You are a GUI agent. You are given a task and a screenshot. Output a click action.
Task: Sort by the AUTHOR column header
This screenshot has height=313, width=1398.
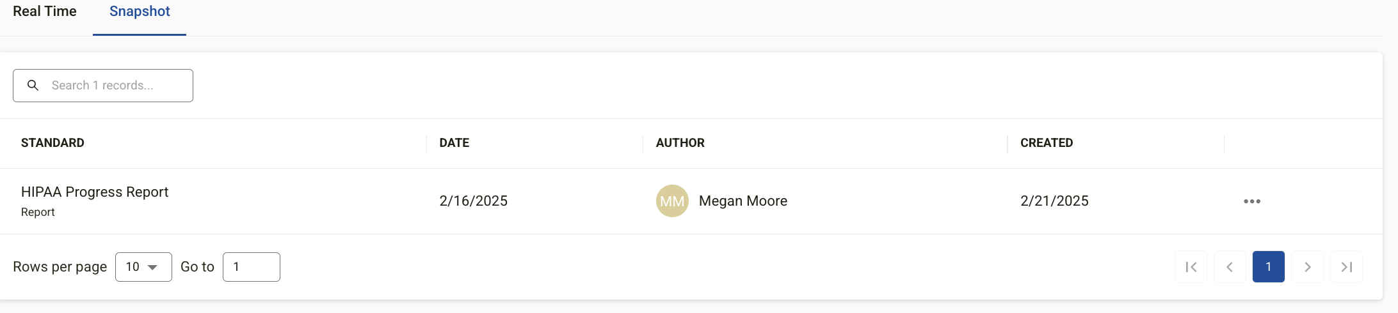680,143
